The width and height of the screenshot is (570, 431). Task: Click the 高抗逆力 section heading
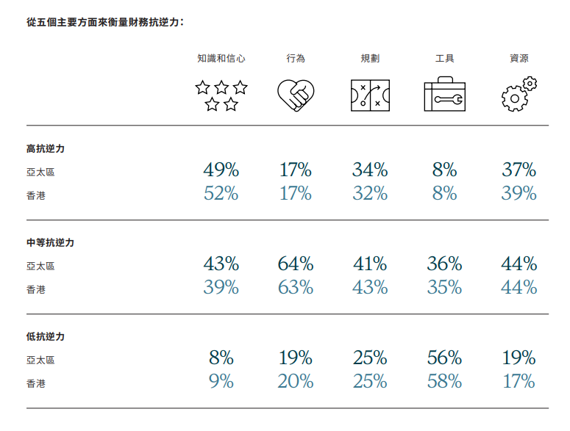(x=46, y=148)
